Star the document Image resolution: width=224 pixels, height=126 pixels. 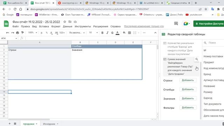(65, 22)
